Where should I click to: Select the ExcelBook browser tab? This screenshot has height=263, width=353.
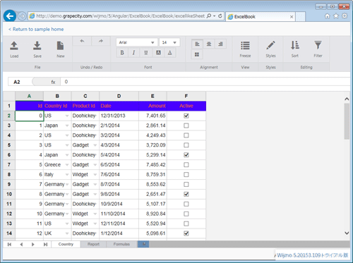pyautogui.click(x=260, y=16)
